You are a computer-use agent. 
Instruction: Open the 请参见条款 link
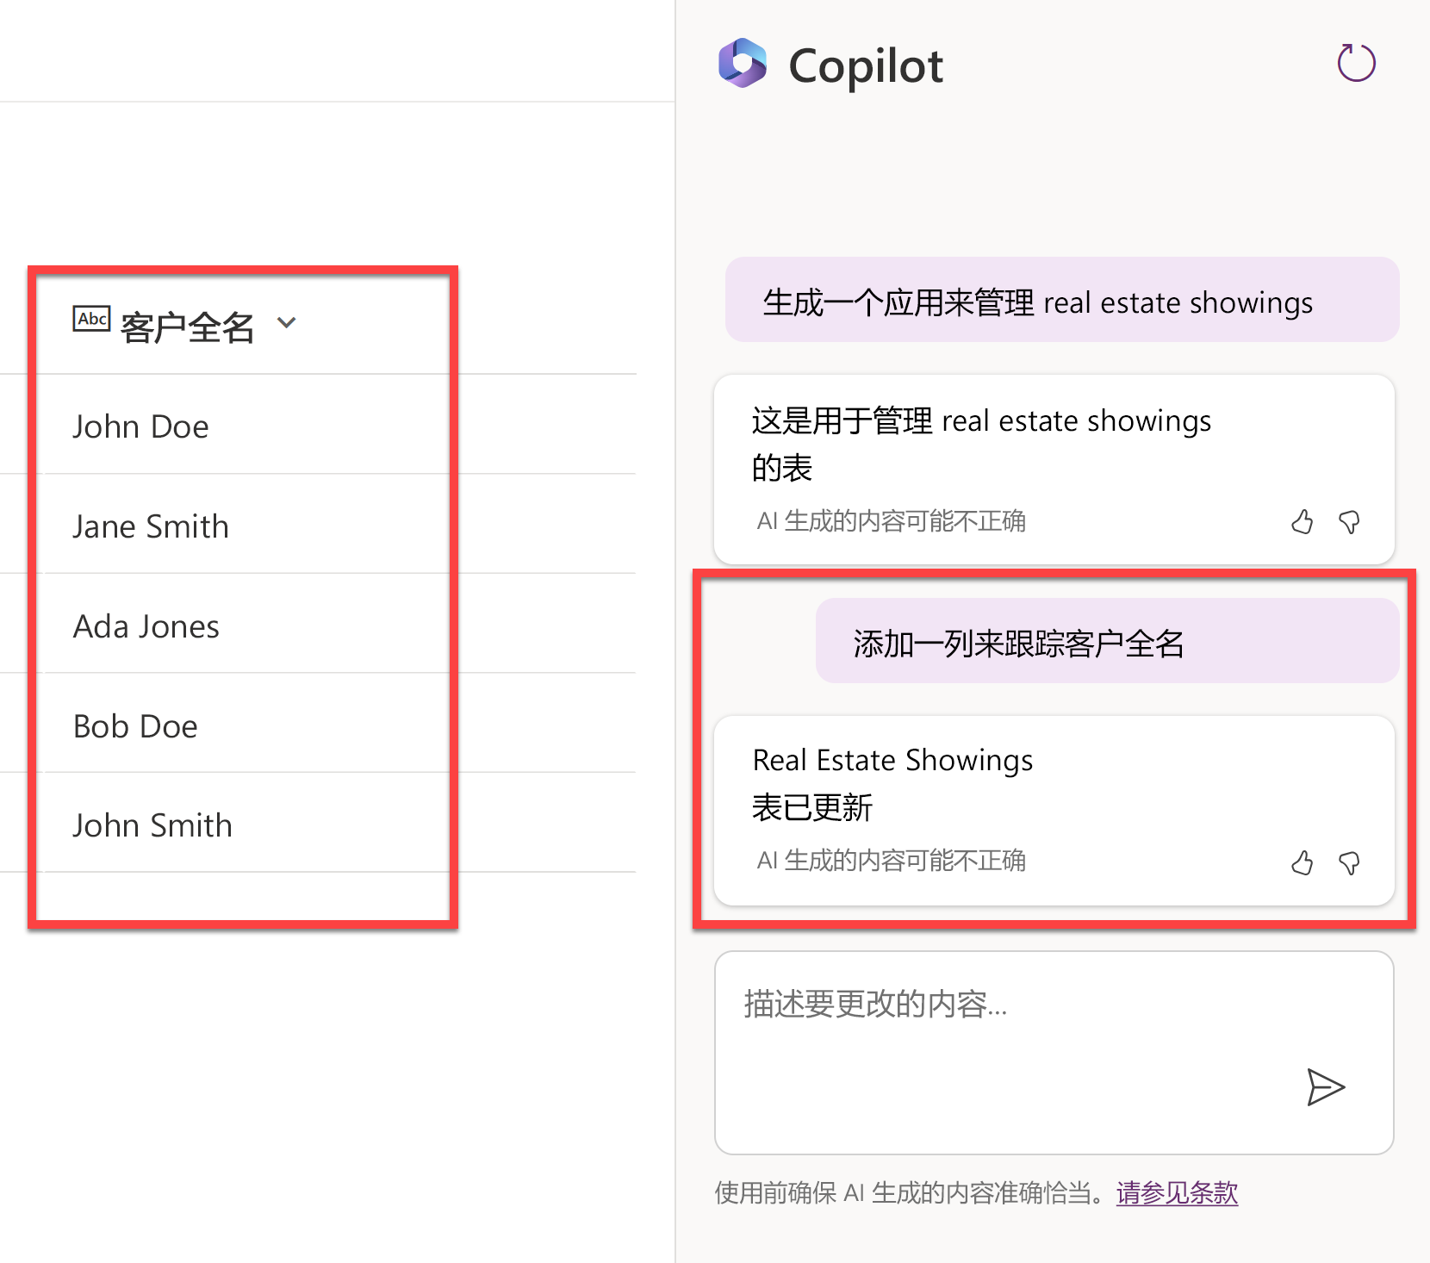click(1177, 1192)
